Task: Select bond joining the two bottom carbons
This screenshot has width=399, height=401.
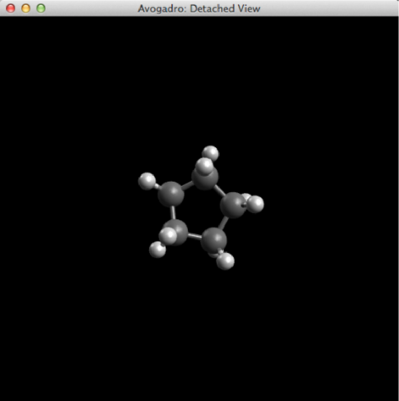Action: point(196,236)
